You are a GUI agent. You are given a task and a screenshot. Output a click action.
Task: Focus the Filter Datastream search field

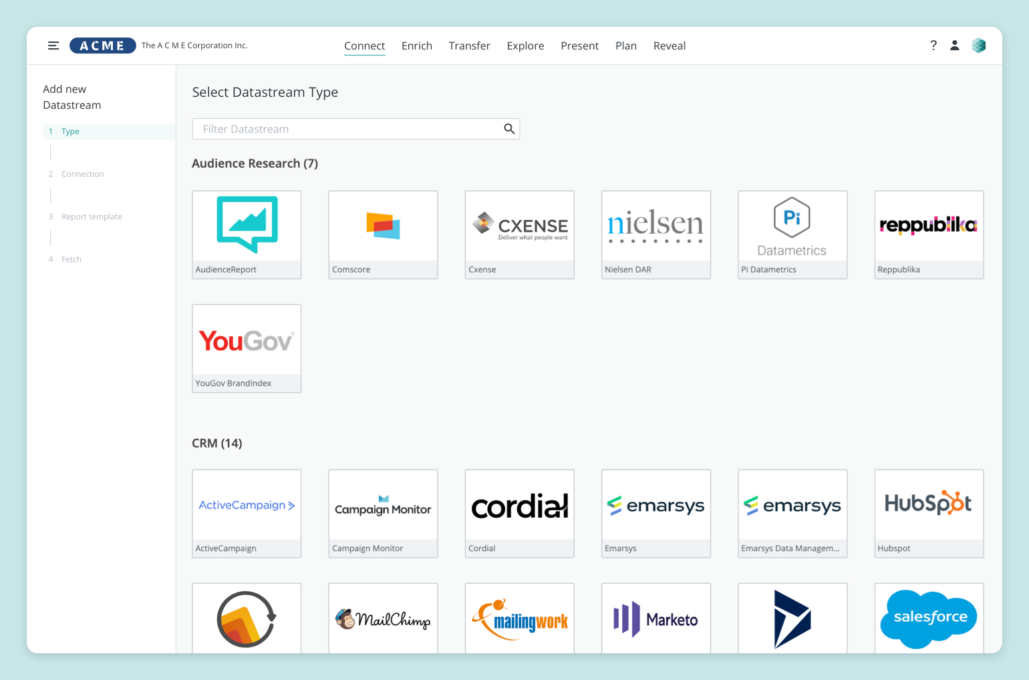click(355, 129)
